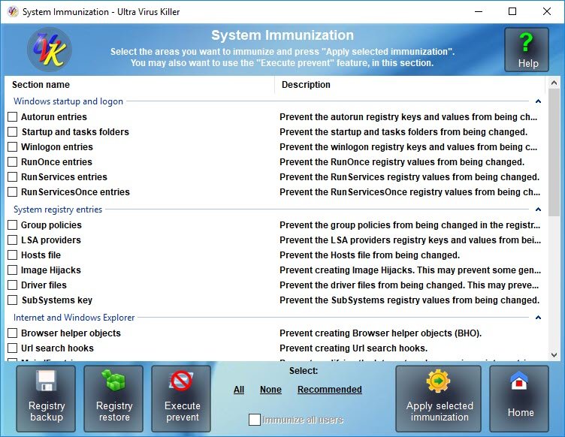Screen dimensions: 565x437
Task: Click Internet and Windows Explorer group header
Action: (74, 317)
